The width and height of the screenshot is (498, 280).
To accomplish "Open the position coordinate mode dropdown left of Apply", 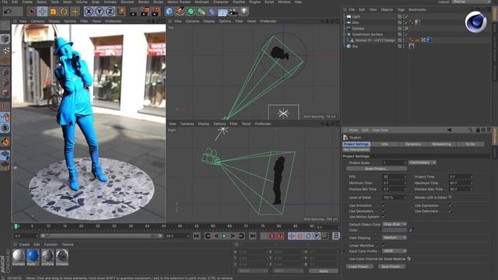I will [253, 271].
